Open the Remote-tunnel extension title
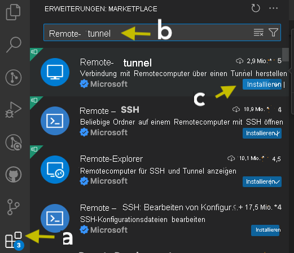The image size is (294, 253). (x=116, y=63)
